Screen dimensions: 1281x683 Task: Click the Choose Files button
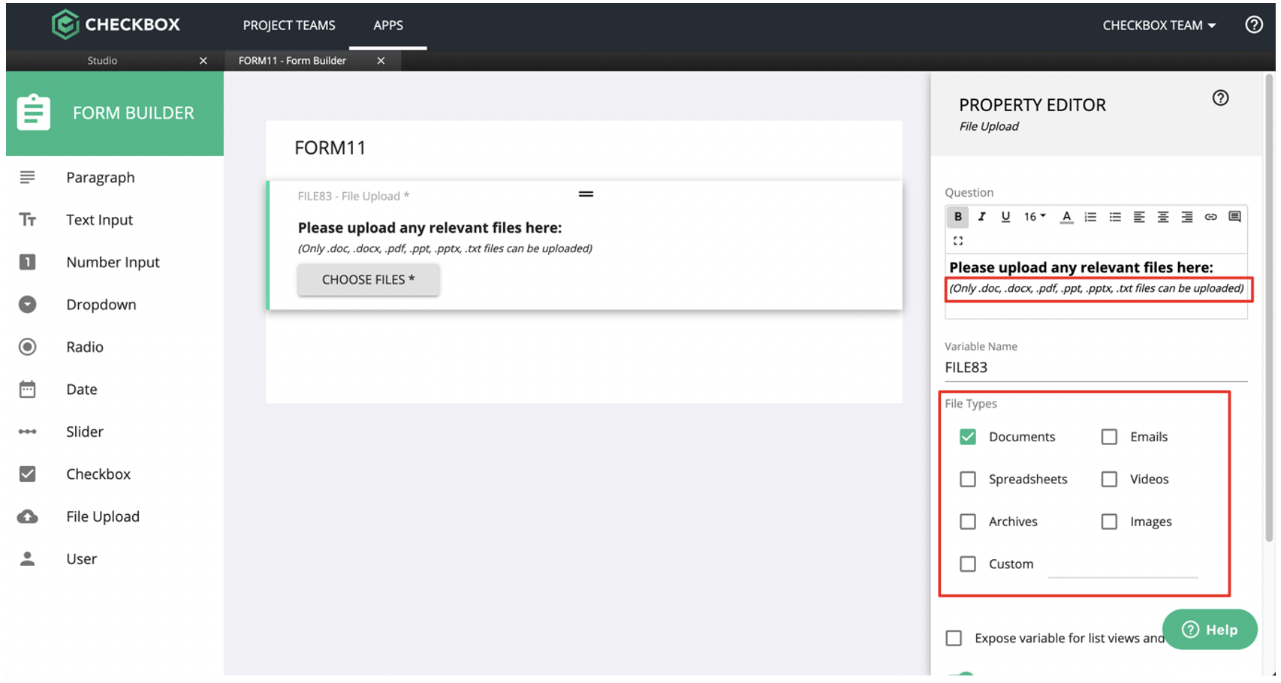pos(368,279)
